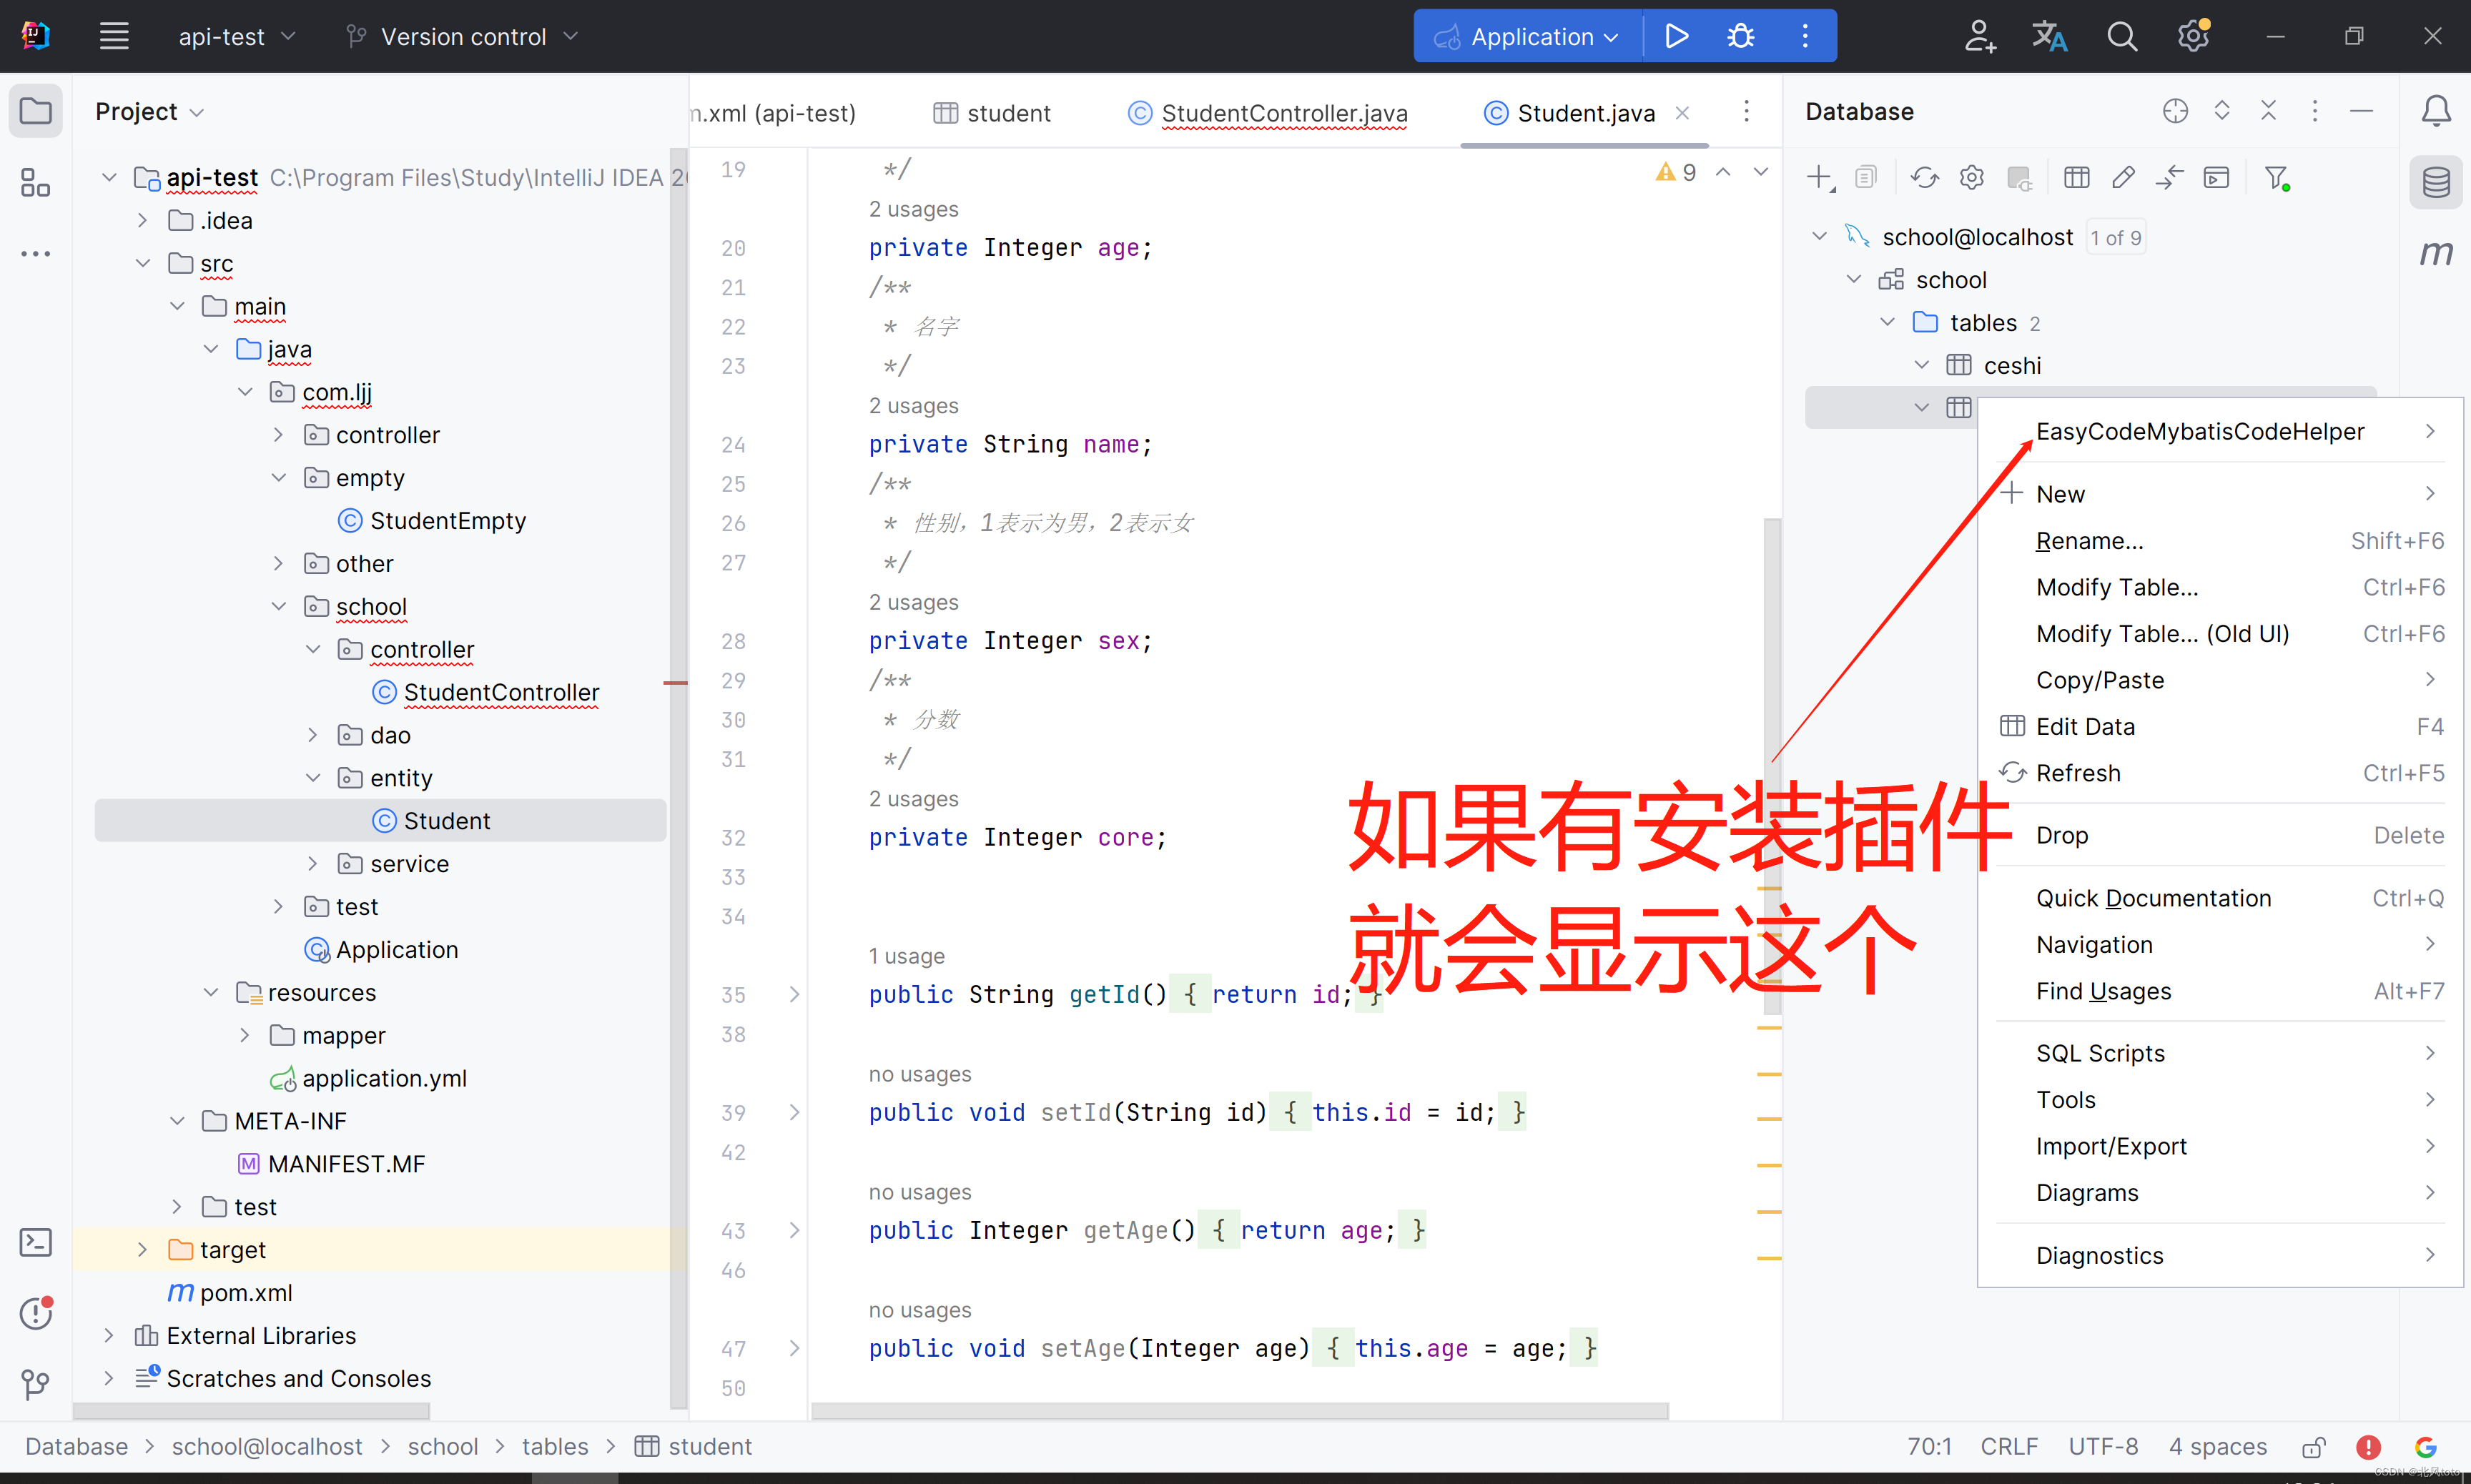Start debugging with the bug icon

(x=1740, y=37)
